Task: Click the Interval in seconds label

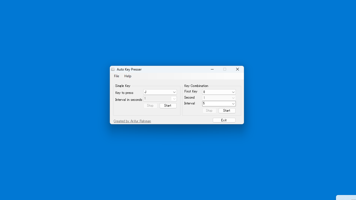Action: (129, 100)
